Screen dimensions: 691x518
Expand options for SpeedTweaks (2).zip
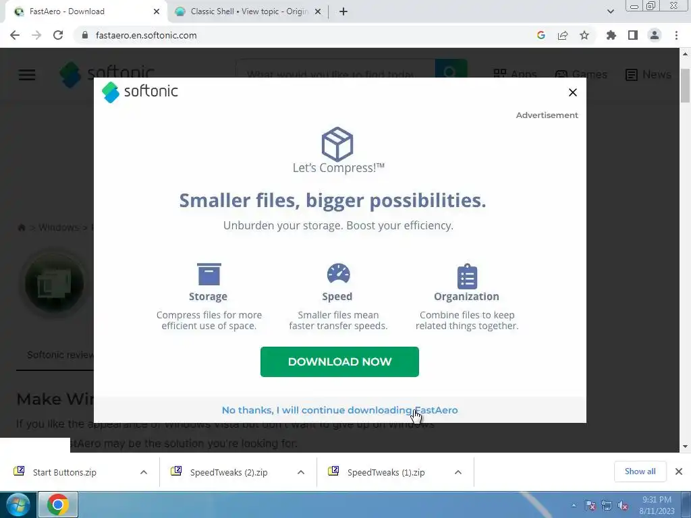point(301,472)
